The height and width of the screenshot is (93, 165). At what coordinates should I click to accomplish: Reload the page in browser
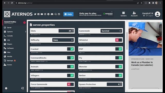12,3
